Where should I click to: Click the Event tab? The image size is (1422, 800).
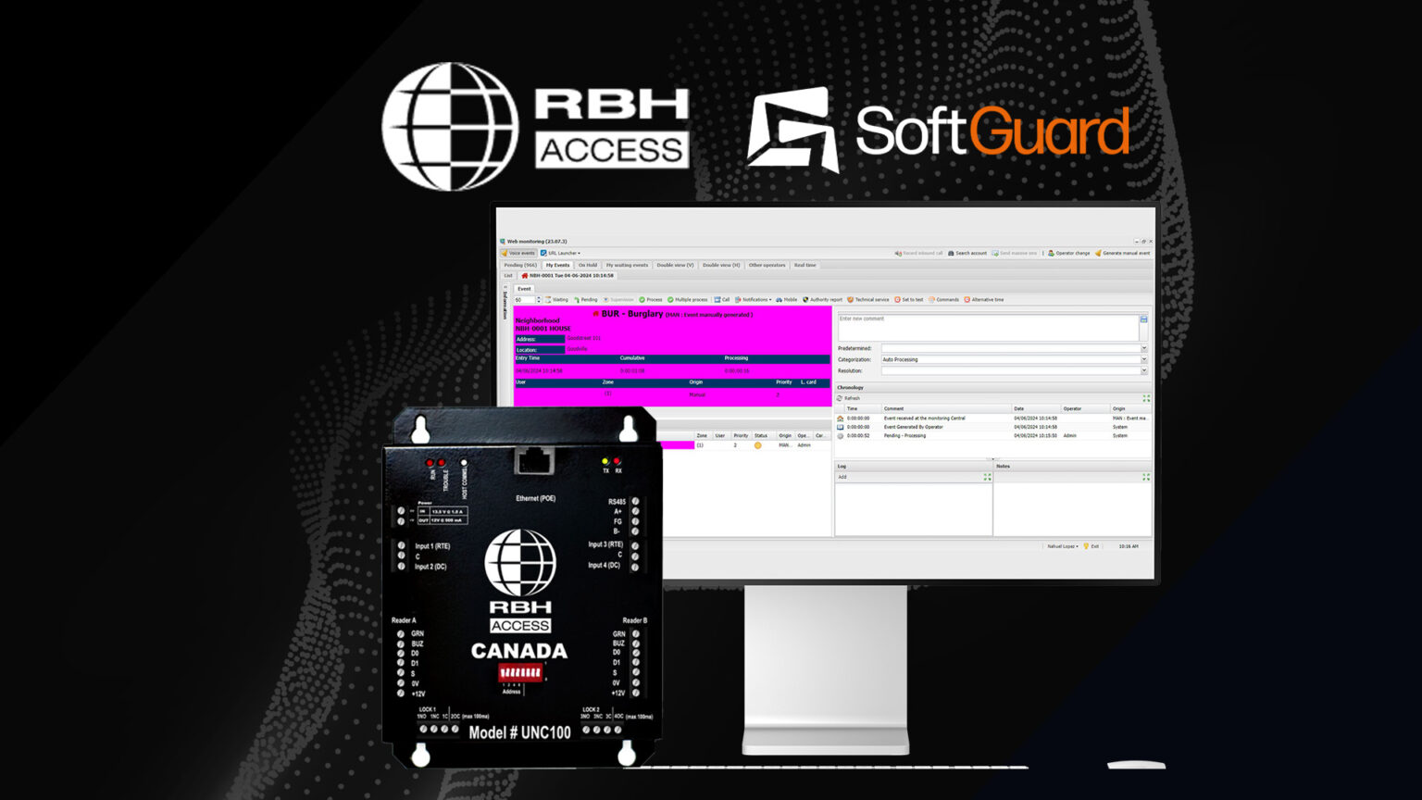coord(524,289)
